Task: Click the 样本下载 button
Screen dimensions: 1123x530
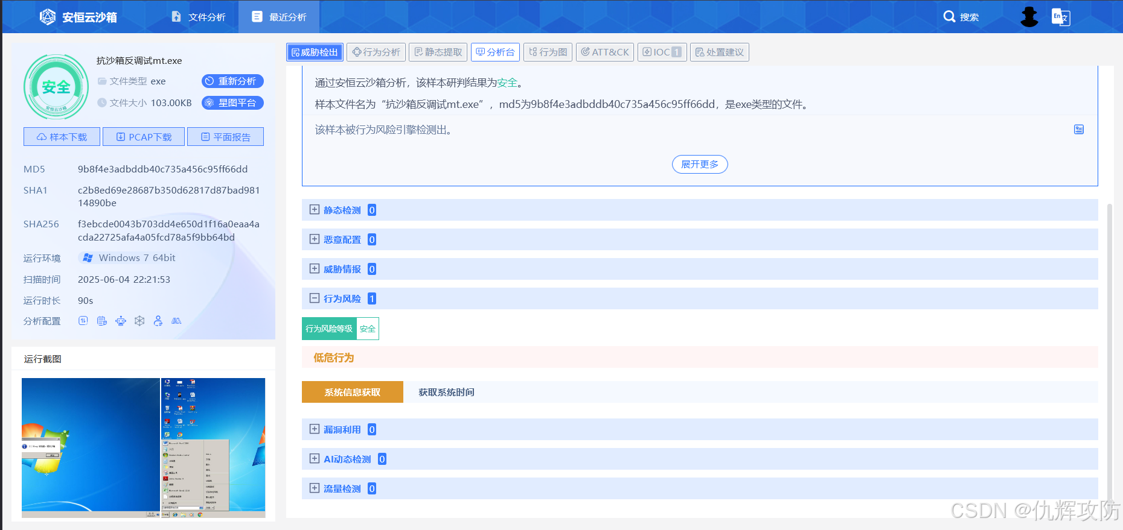Action: [62, 137]
